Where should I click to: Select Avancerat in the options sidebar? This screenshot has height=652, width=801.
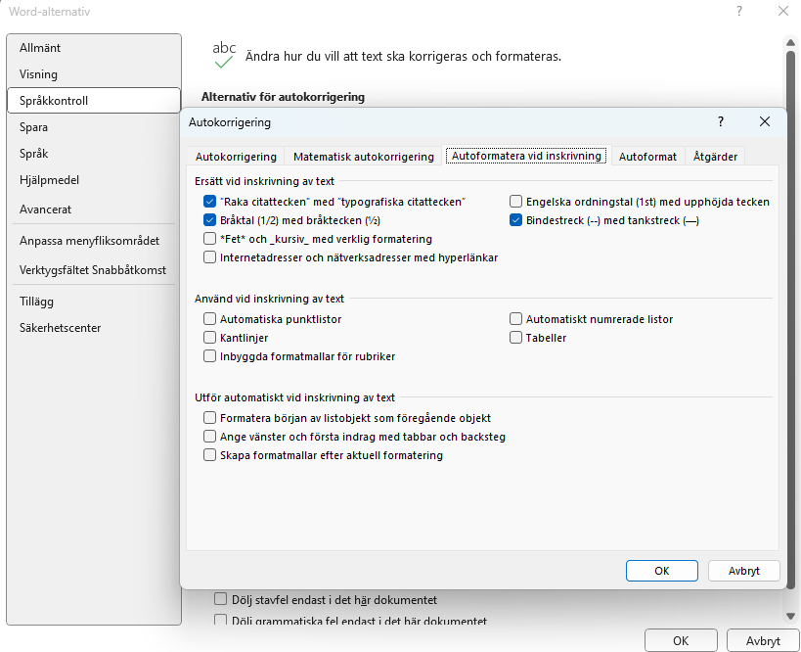point(46,210)
